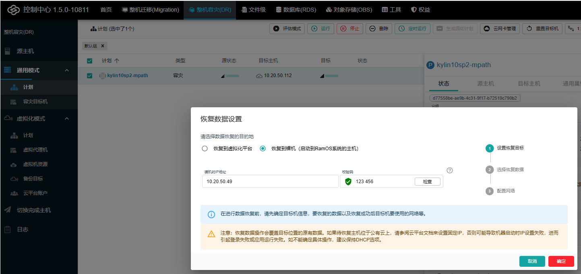This screenshot has height=274, width=581.
Task: Select 恢复到虚拟化平台 radio option
Action: click(205, 149)
